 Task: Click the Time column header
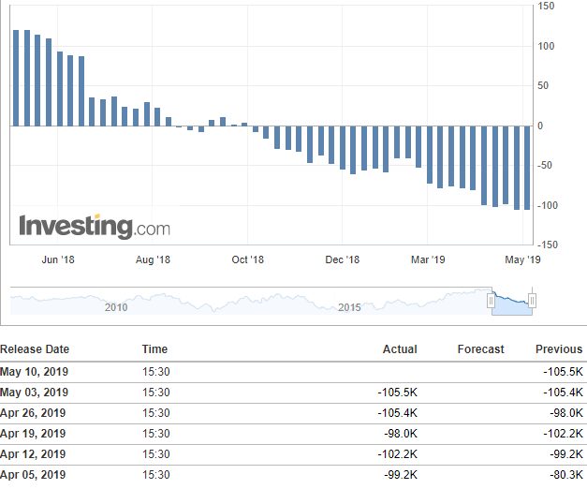(x=154, y=349)
